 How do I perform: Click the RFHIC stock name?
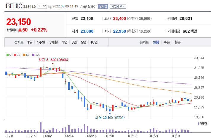pyautogui.click(x=14, y=6)
